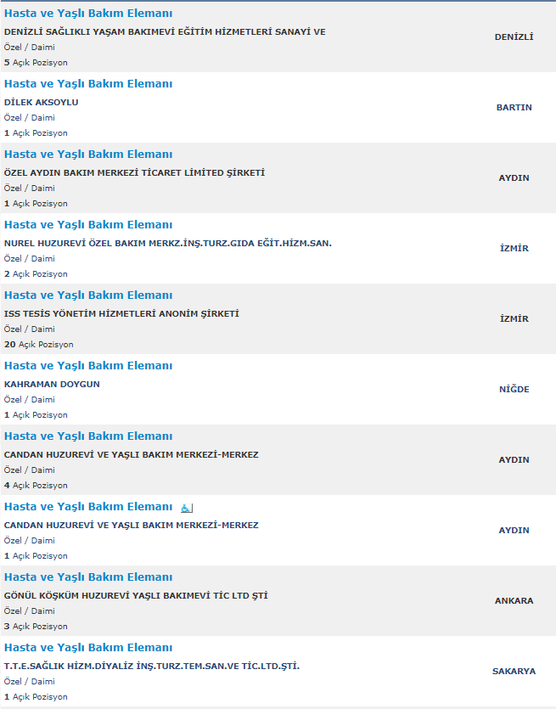Click the BARTIN city label

514,108
